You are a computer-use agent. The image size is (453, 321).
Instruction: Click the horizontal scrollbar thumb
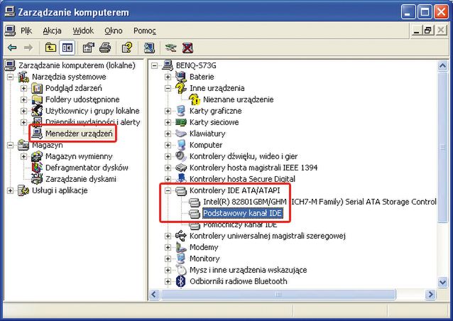tap(278, 295)
